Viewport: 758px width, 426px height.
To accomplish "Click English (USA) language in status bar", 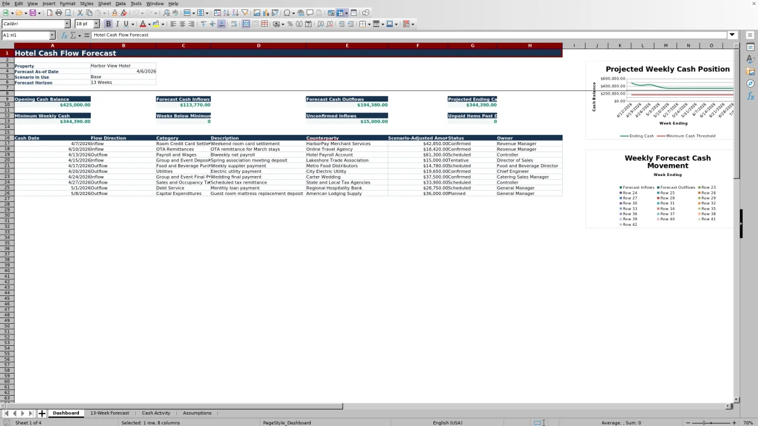I will pos(447,423).
